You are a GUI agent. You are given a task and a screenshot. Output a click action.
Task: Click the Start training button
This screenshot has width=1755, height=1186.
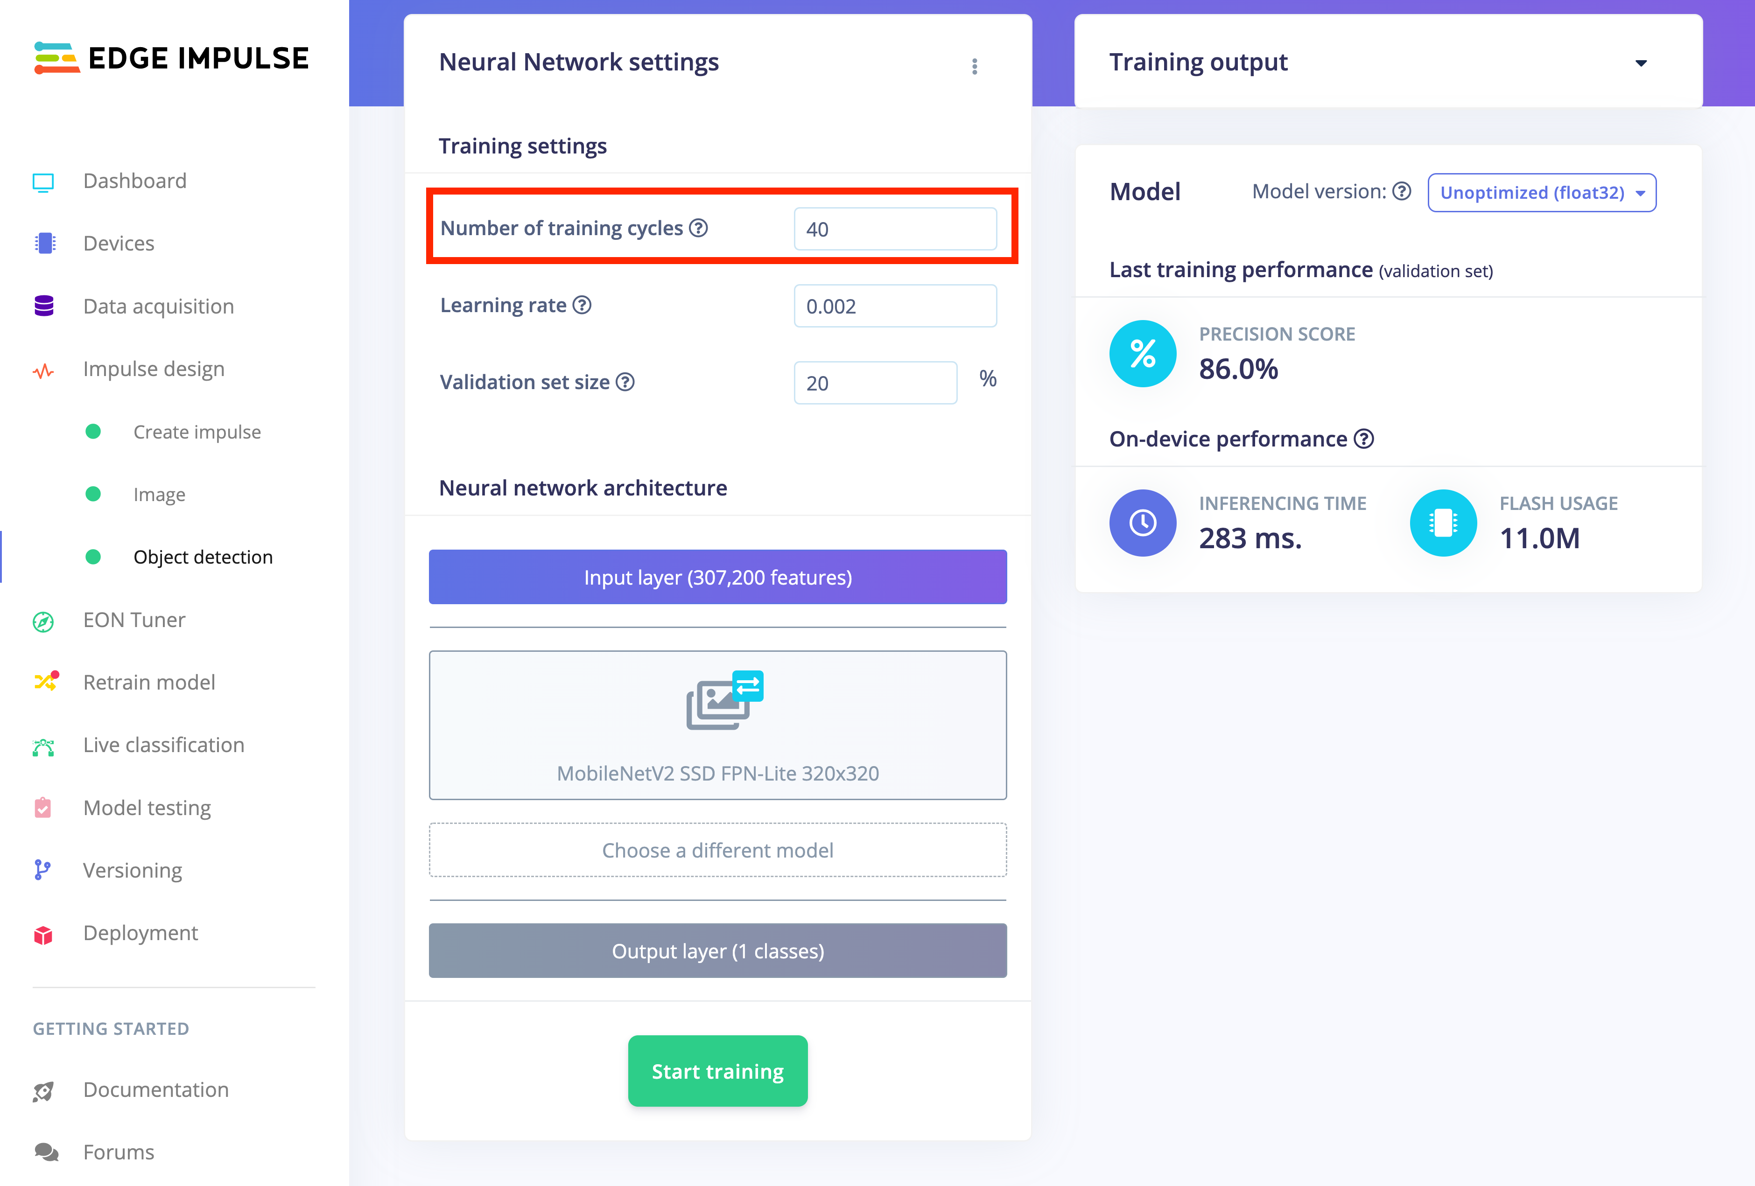click(x=717, y=1070)
